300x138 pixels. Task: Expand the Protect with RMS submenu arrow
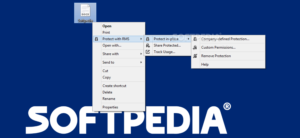tap(141, 39)
